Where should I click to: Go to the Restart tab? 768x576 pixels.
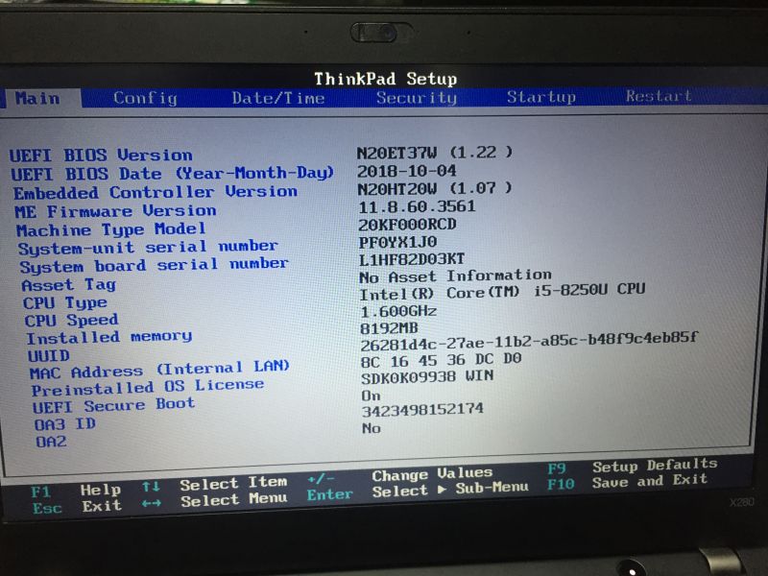pyautogui.click(x=658, y=96)
